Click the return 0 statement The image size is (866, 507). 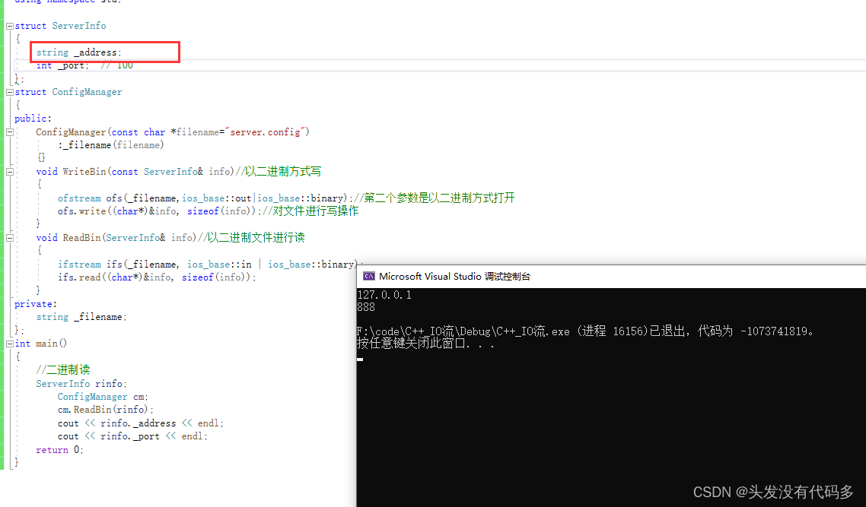click(x=59, y=450)
